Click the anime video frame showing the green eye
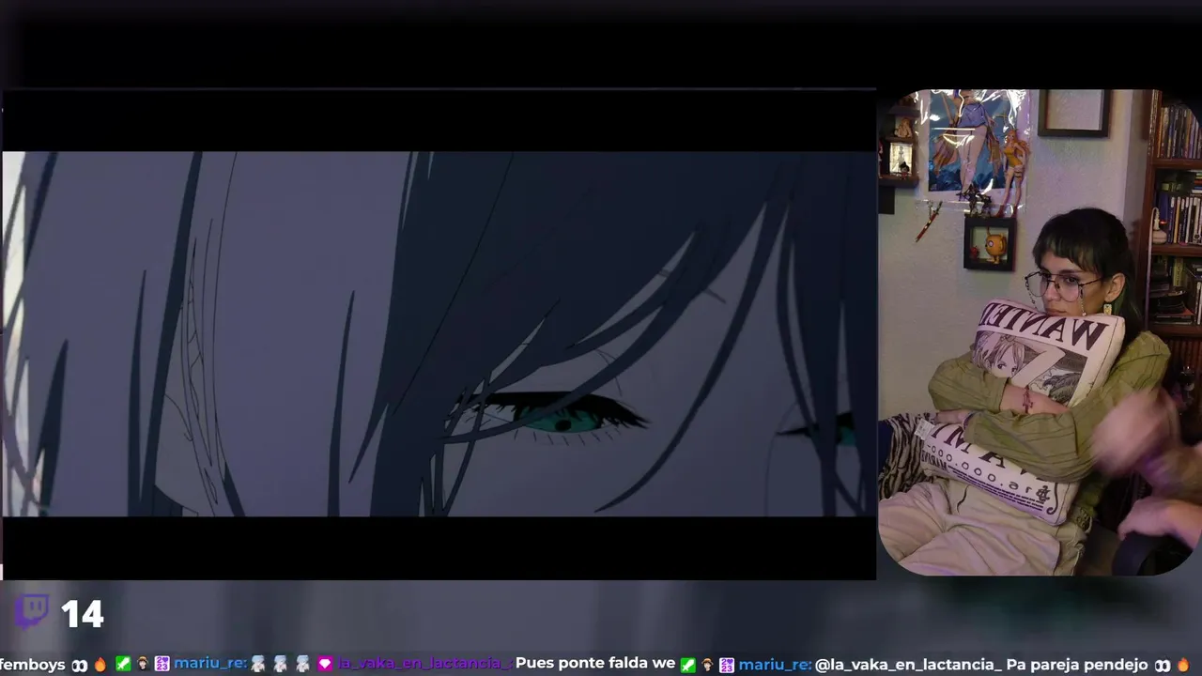Viewport: 1202px width, 676px height. click(x=439, y=333)
